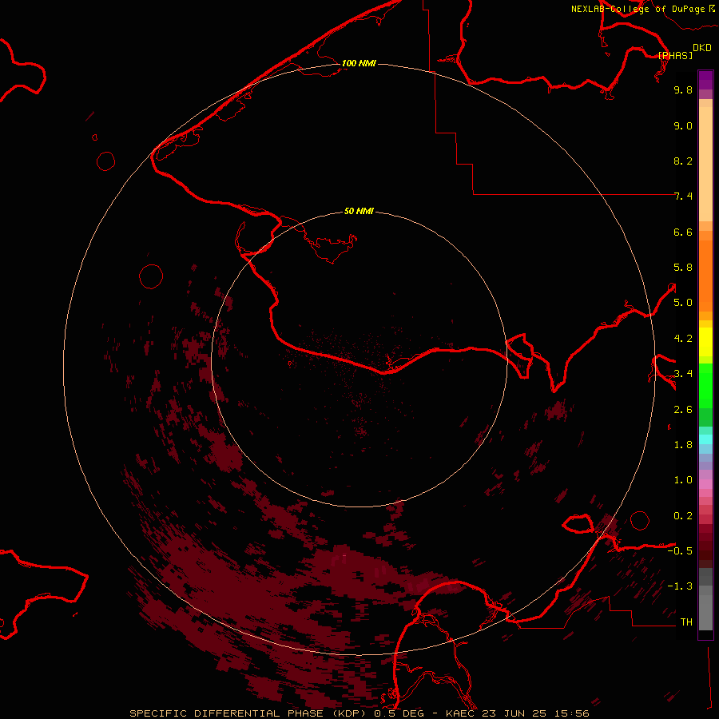Pick the pink band of the color bar
Image resolution: width=719 pixels, height=719 pixels.
point(705,484)
